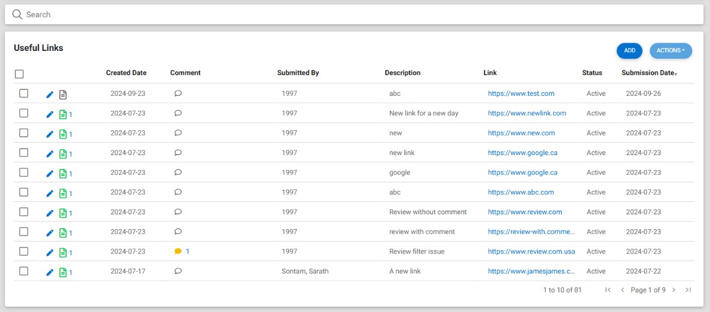
Task: Go to the next page arrow
Action: coord(674,290)
